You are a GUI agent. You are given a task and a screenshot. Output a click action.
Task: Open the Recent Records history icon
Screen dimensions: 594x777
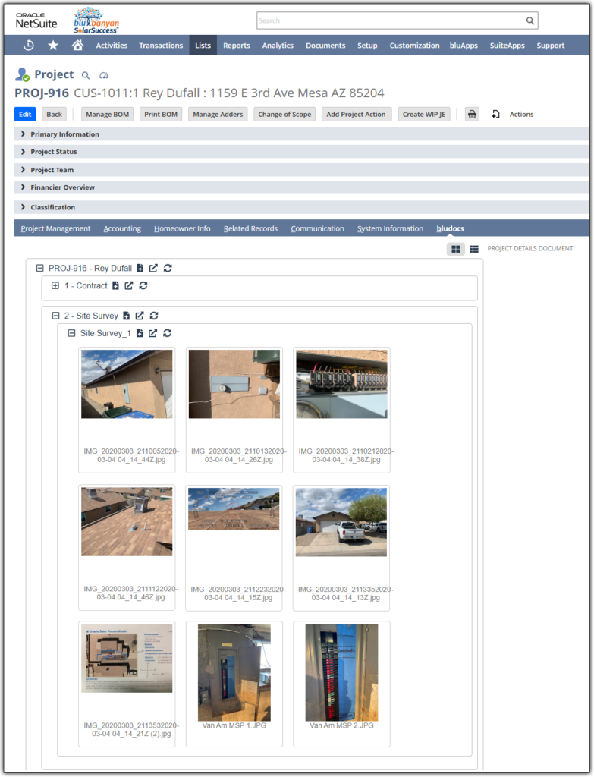click(29, 45)
